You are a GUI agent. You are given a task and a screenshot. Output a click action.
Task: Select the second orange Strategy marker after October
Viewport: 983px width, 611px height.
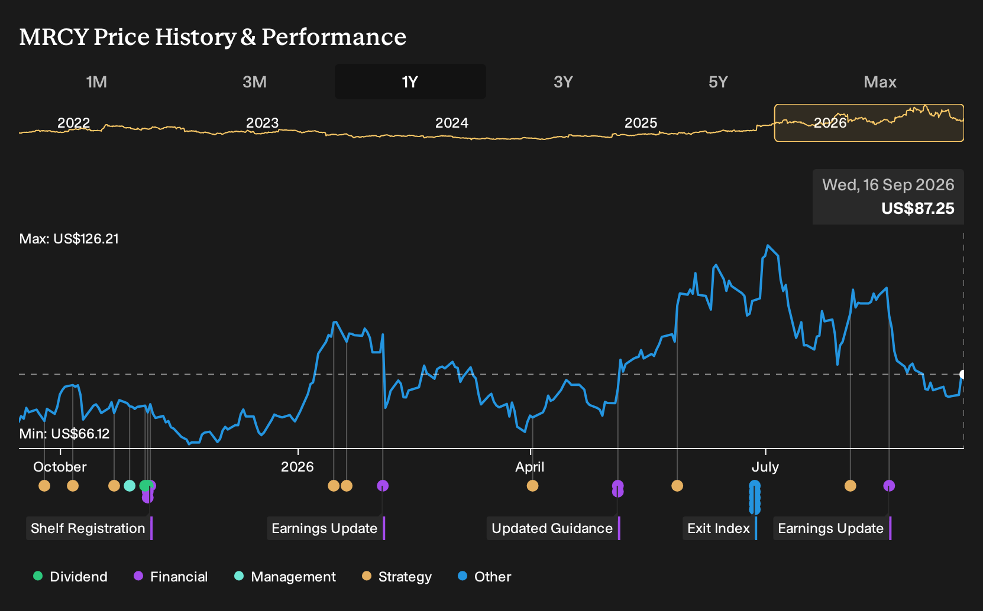(73, 486)
